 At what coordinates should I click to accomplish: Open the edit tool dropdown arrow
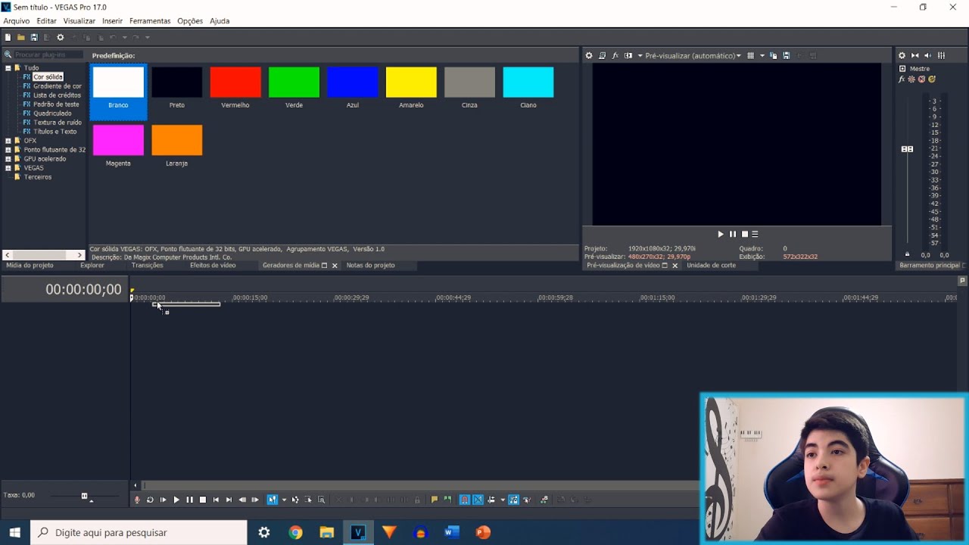click(x=284, y=500)
